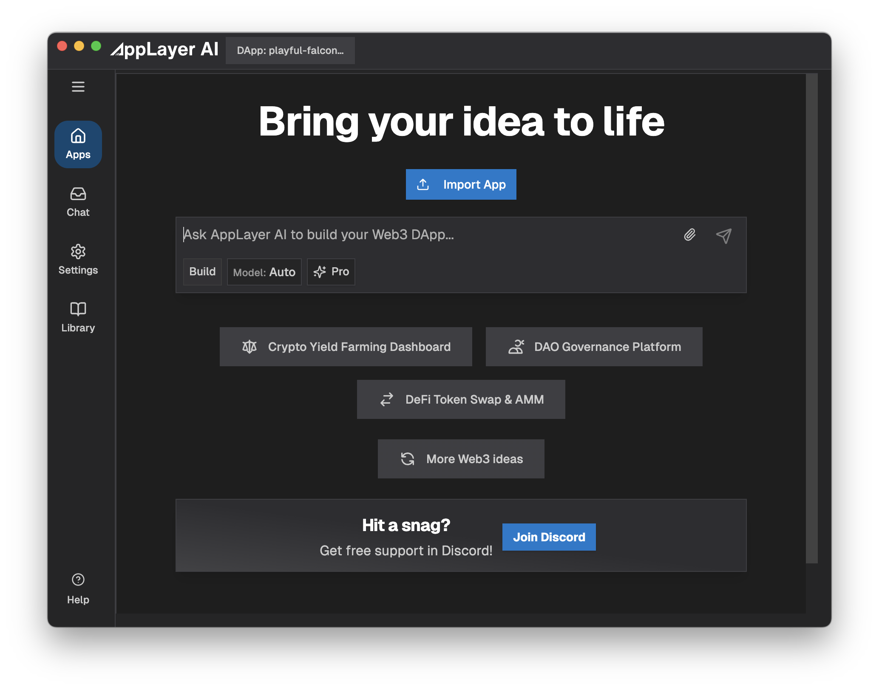Click the Import App button
The width and height of the screenshot is (879, 690).
tap(461, 184)
